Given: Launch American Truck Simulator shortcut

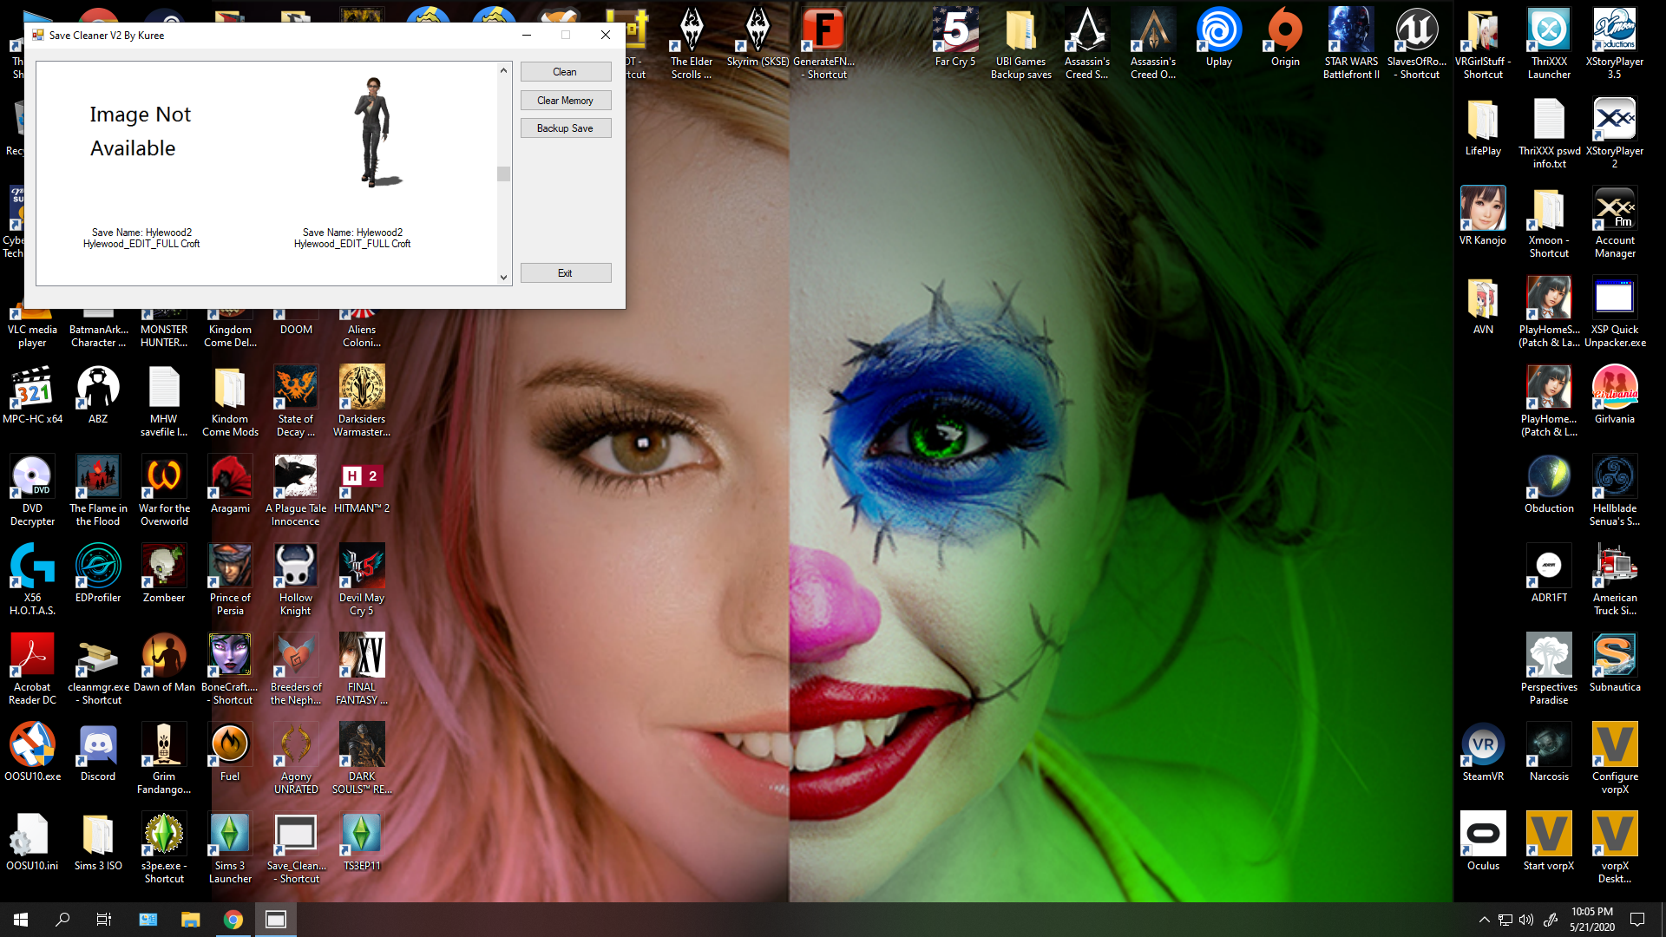Looking at the screenshot, I should (x=1615, y=580).
